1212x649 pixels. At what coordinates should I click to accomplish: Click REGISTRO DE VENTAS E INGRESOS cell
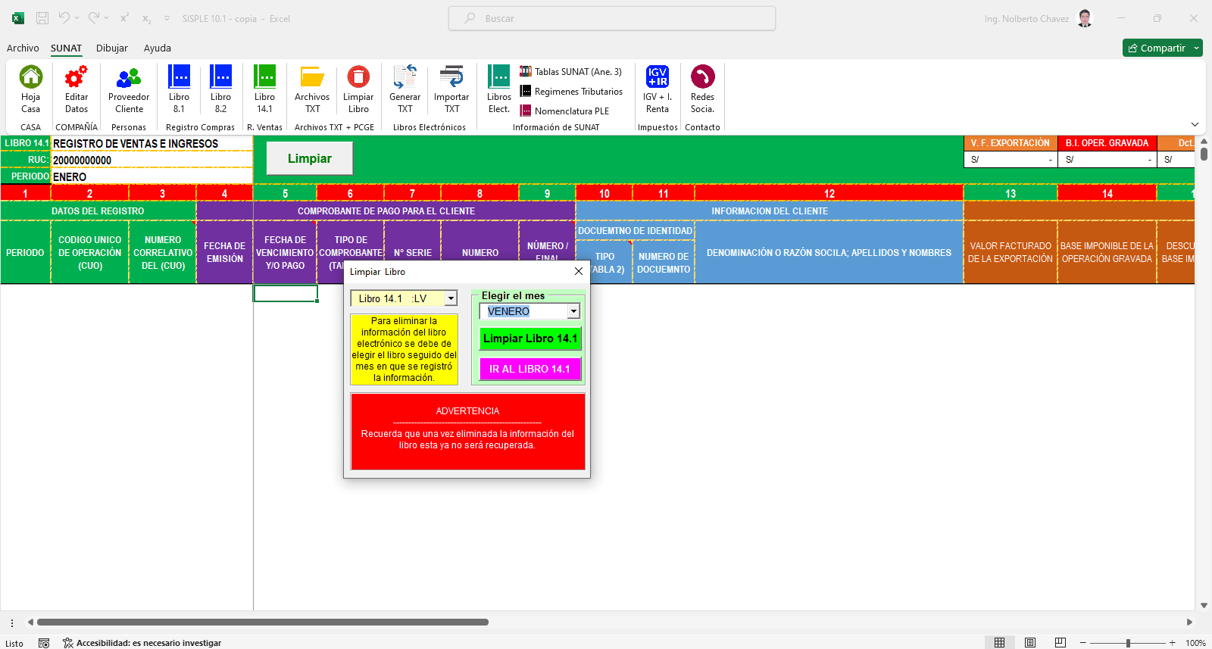click(151, 143)
